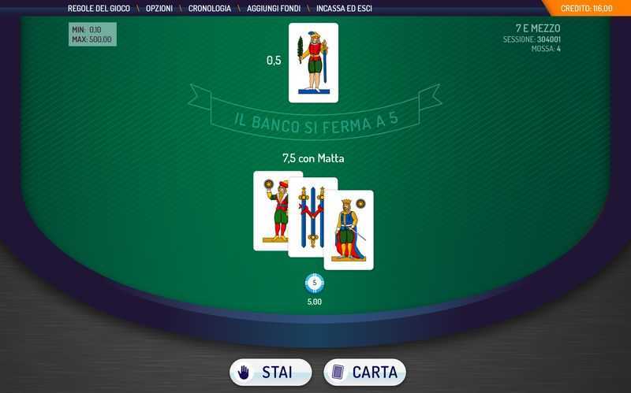Click the dealer's 0,5 score label
The height and width of the screenshot is (393, 631).
coord(274,61)
